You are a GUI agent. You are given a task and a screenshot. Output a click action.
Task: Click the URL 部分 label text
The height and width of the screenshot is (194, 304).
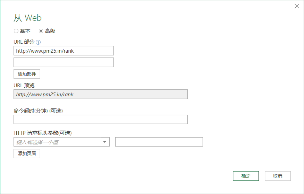24,42
